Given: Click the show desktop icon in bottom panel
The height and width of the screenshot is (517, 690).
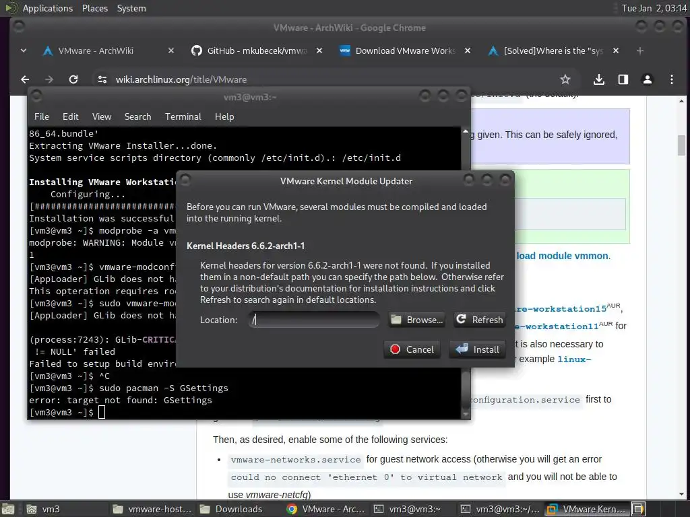Looking at the screenshot, I should (x=8, y=509).
